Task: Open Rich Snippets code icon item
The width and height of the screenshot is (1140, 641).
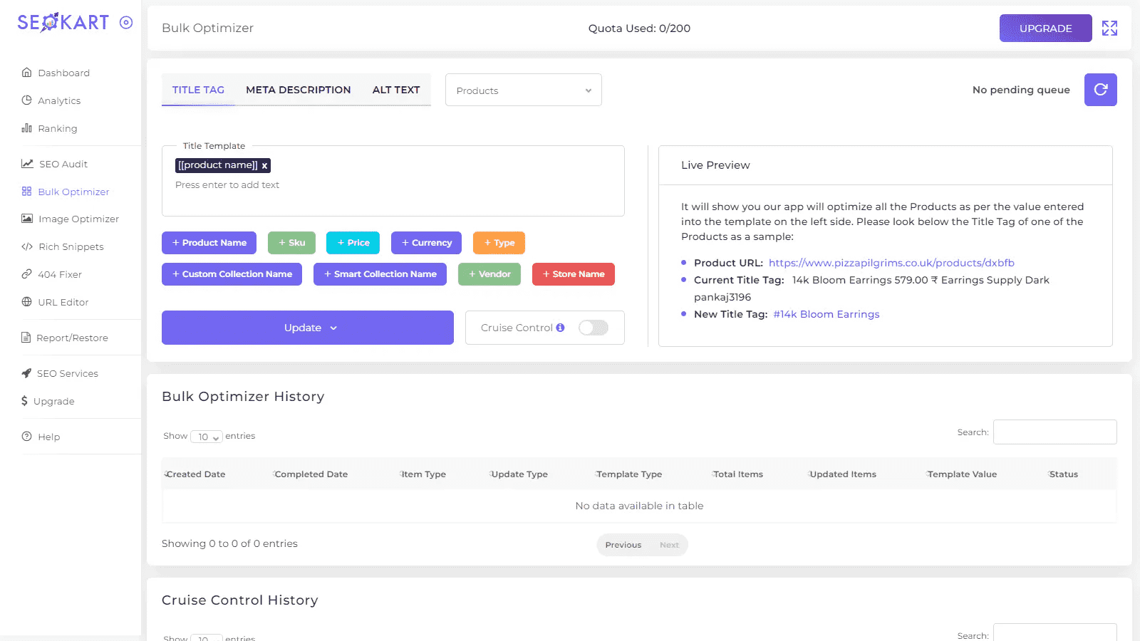Action: pos(27,246)
